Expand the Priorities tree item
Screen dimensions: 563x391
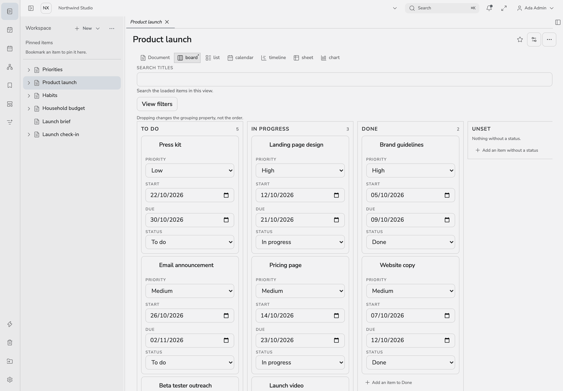[29, 70]
